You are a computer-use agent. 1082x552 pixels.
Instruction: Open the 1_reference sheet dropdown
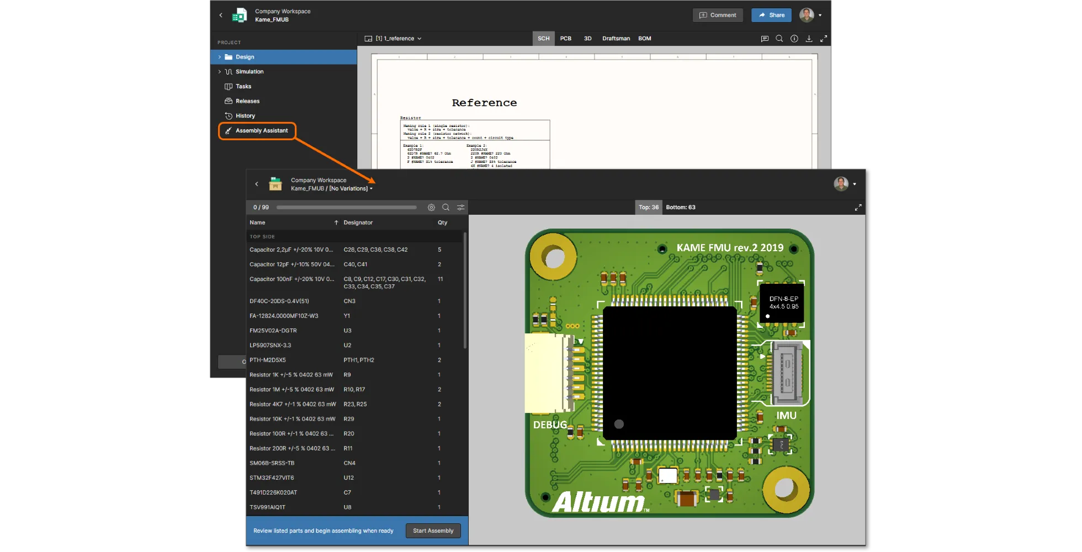[393, 39]
